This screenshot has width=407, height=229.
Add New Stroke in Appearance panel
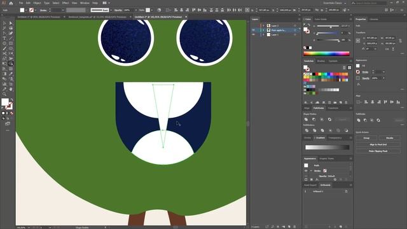point(306,179)
